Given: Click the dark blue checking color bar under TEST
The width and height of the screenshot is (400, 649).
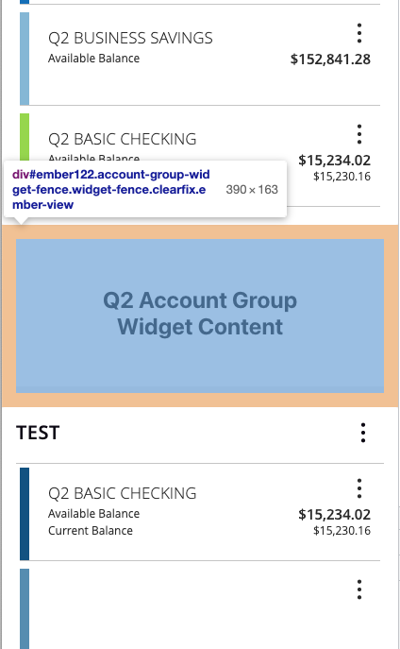Looking at the screenshot, I should point(25,514).
